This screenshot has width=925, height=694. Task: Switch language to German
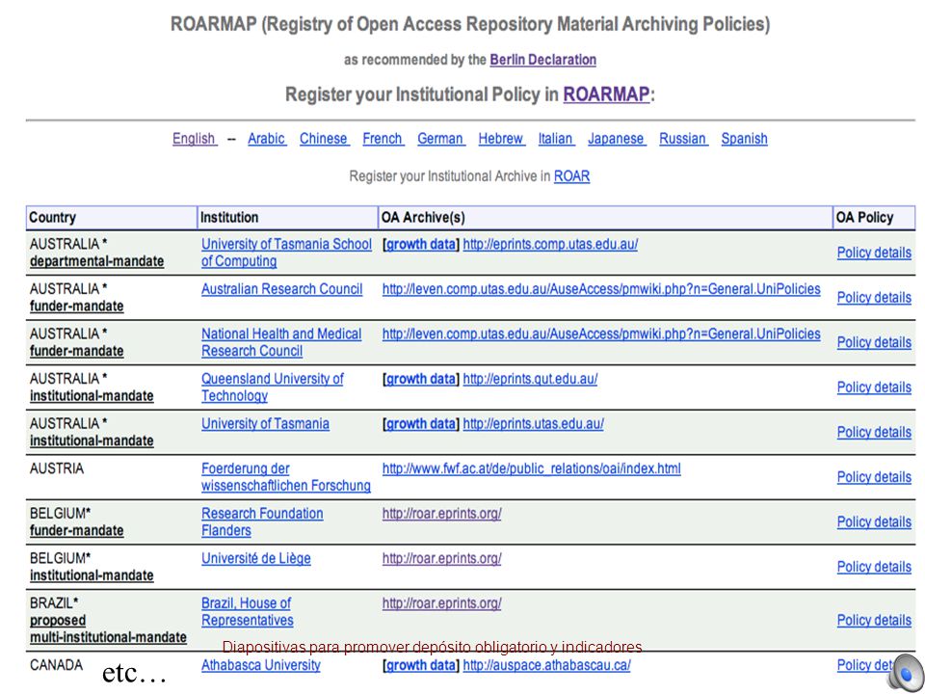click(x=440, y=139)
